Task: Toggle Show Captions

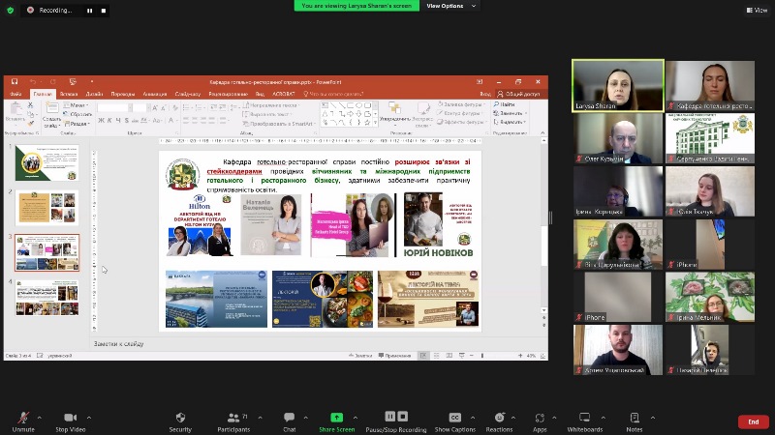Action: [454, 418]
